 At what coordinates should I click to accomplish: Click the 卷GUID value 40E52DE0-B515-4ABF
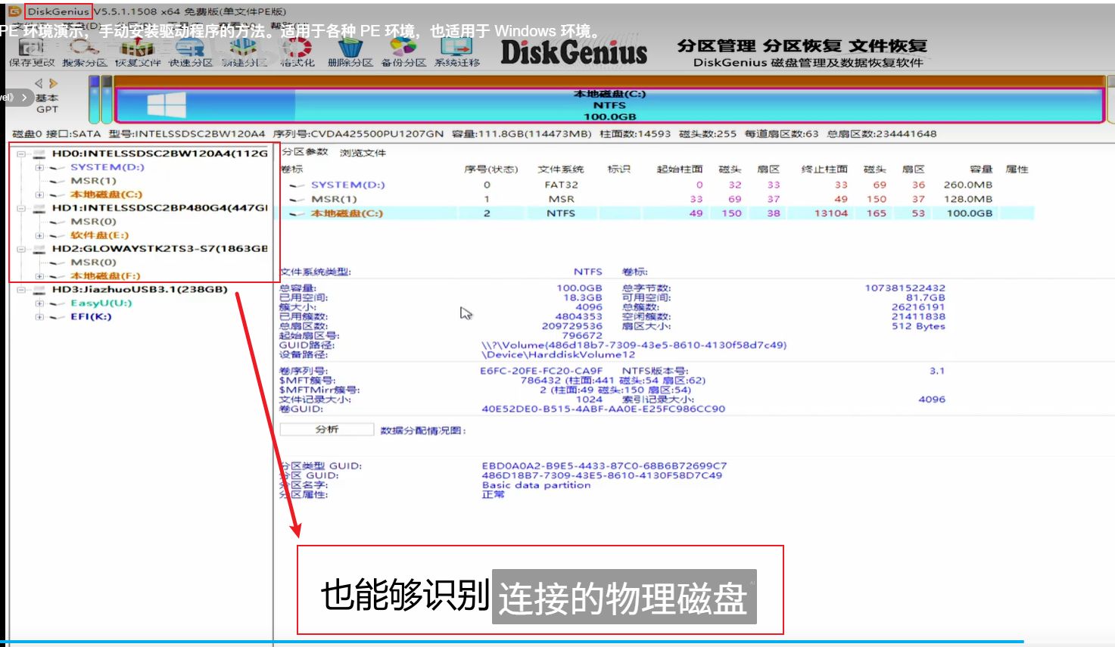[x=603, y=409]
